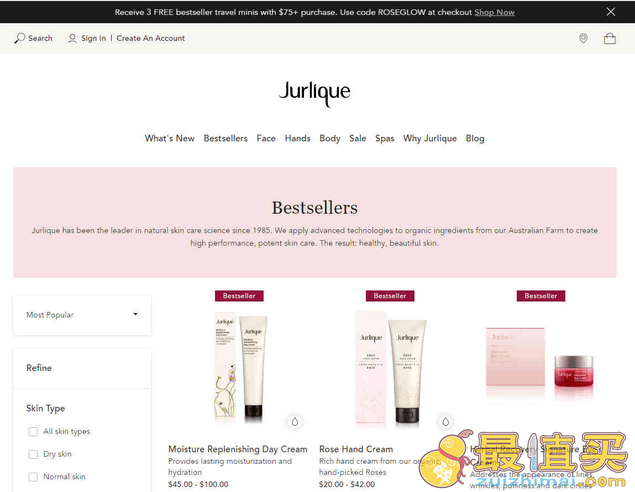The height and width of the screenshot is (492, 635).
Task: Visit the Blog link
Action: (475, 139)
